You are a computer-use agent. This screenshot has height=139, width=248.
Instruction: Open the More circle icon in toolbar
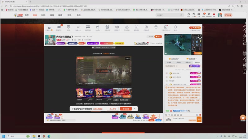click(x=175, y=27)
